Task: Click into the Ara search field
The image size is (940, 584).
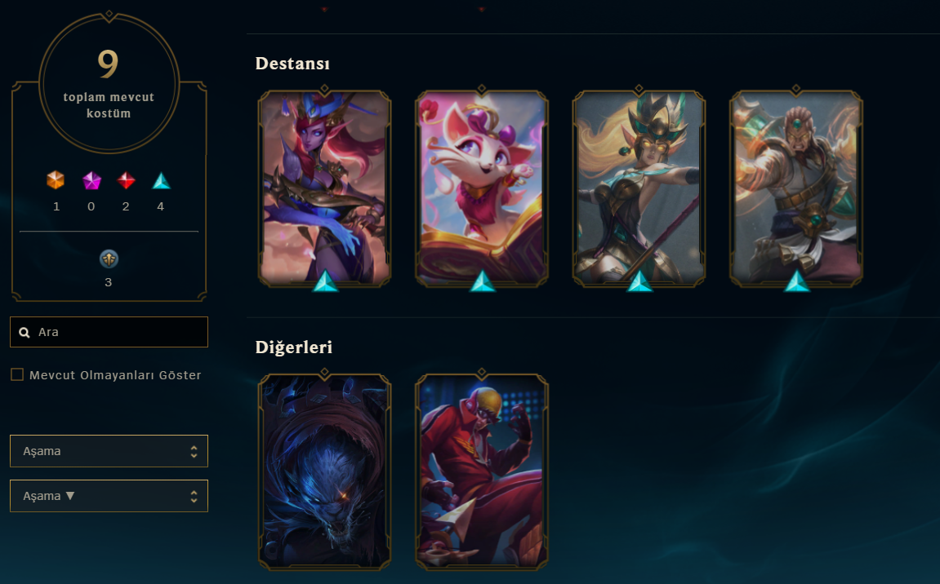Action: pos(109,332)
